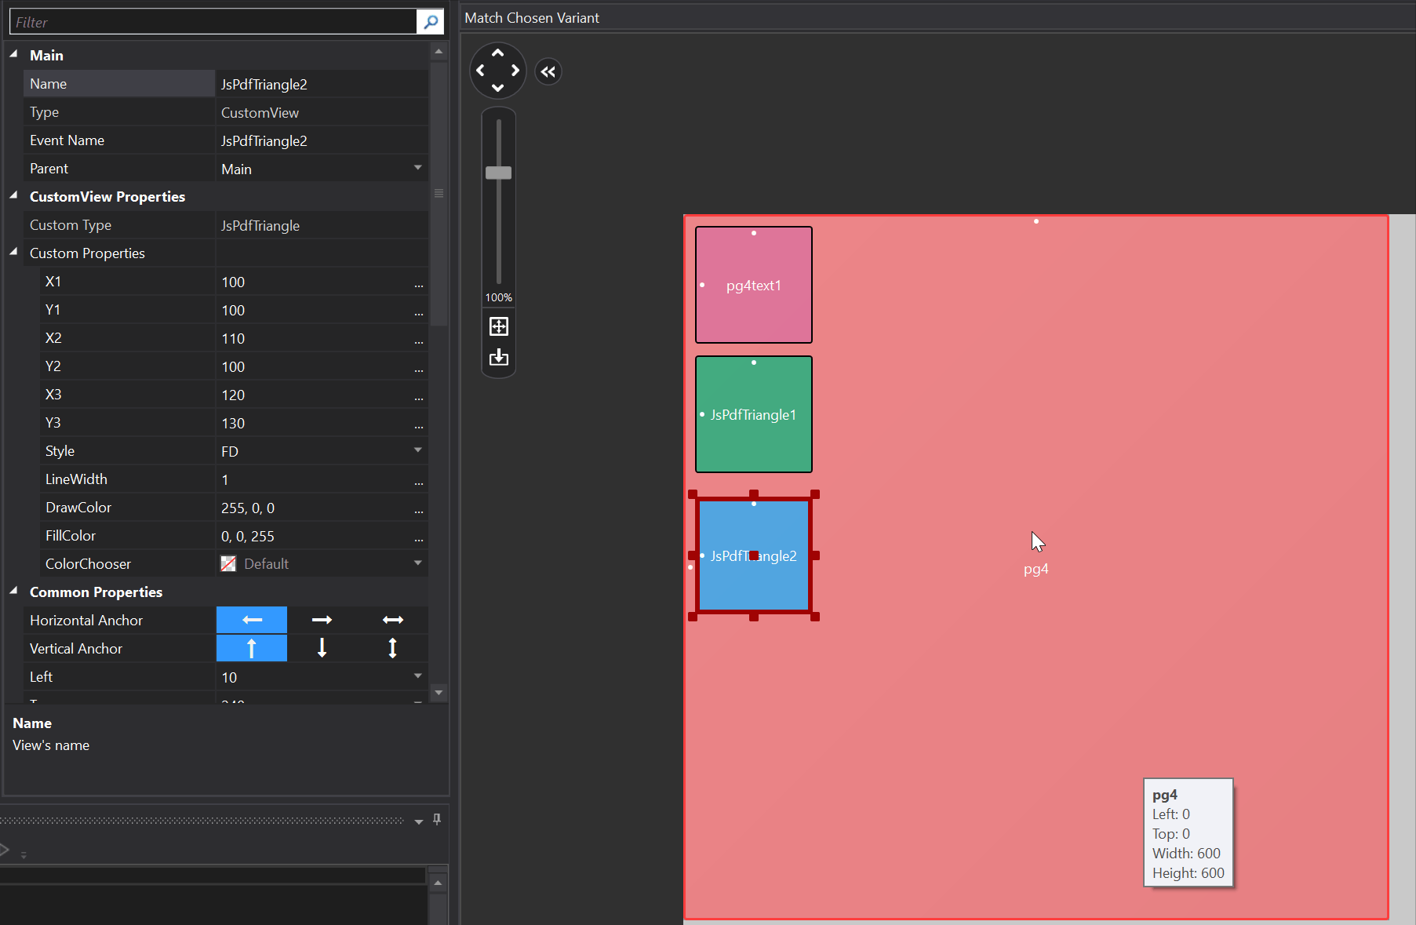
Task: Click the Y2 value 100
Action: point(233,366)
